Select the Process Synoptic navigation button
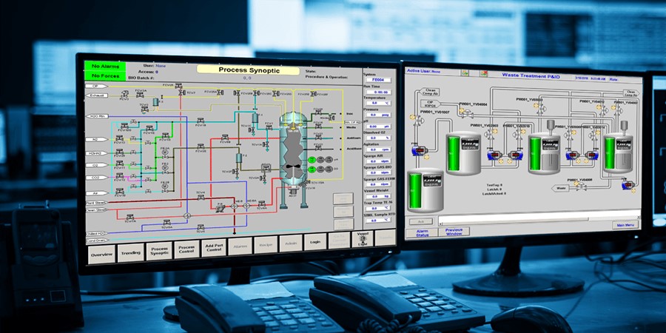This screenshot has width=666, height=333. pos(159,251)
